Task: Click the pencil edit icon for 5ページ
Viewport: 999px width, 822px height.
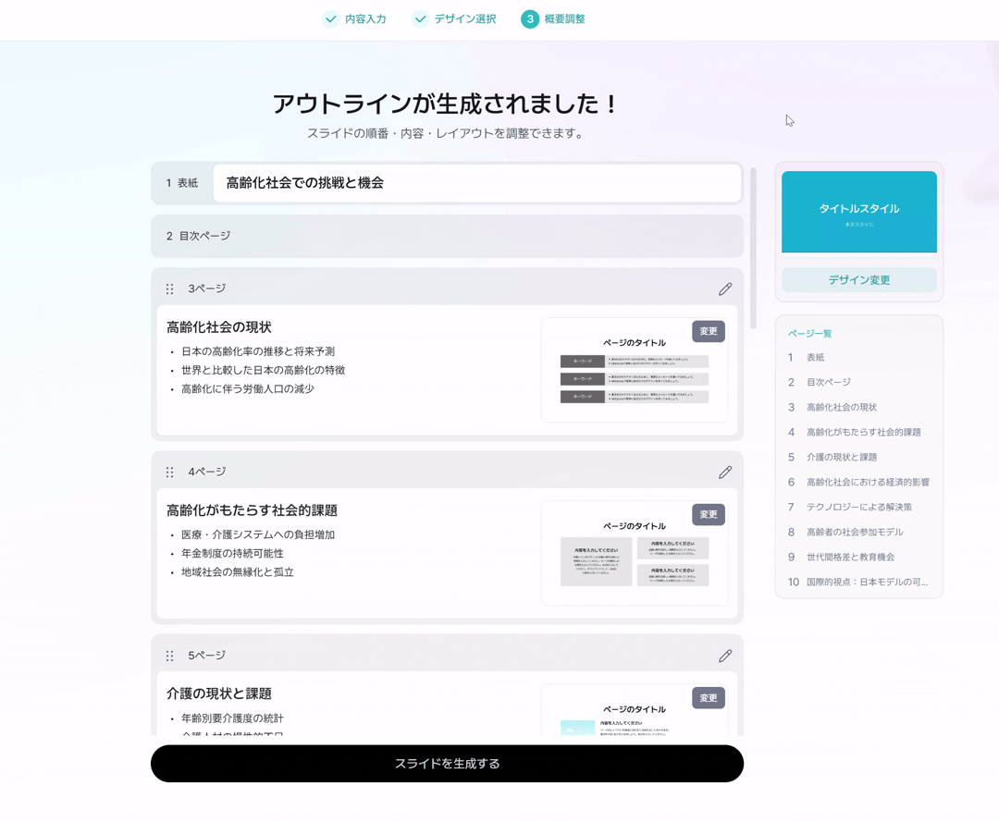Action: (x=725, y=655)
